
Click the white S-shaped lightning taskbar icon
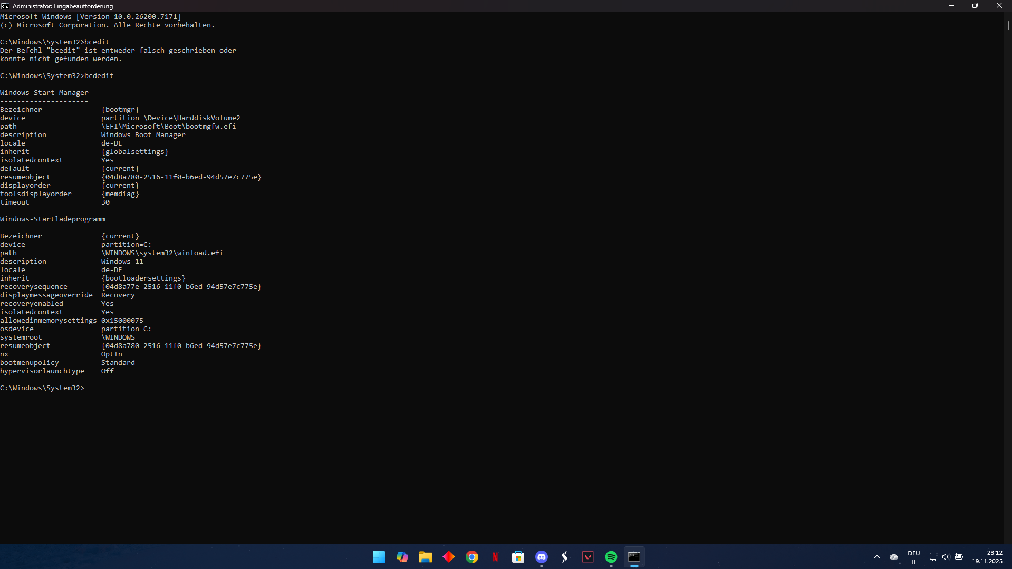coord(564,557)
